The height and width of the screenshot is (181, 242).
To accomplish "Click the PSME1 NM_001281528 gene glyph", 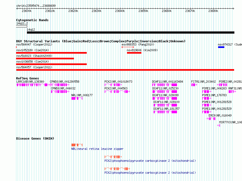I will (207, 105).
